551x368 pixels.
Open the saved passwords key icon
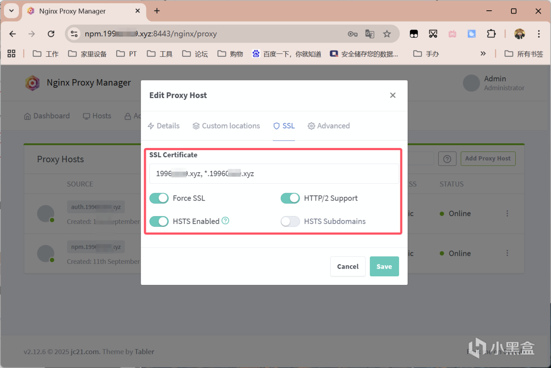coord(353,34)
